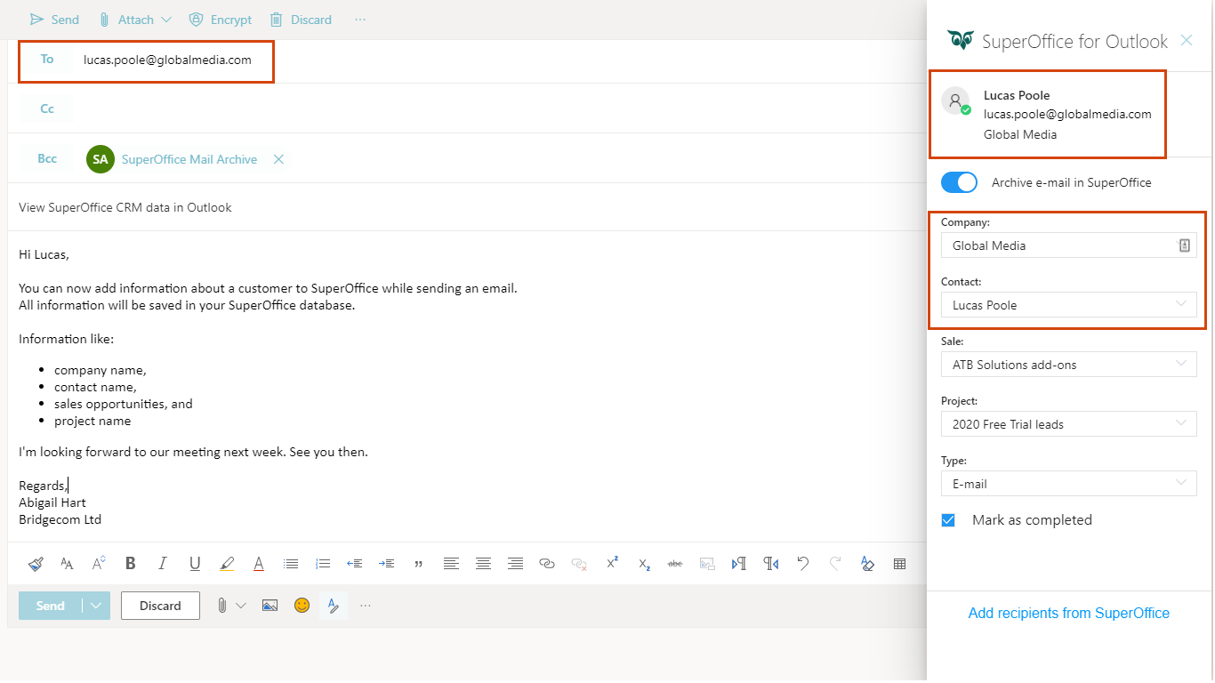Toggle Archive e-mail in SuperOffice switch
1215x683 pixels.
959,182
